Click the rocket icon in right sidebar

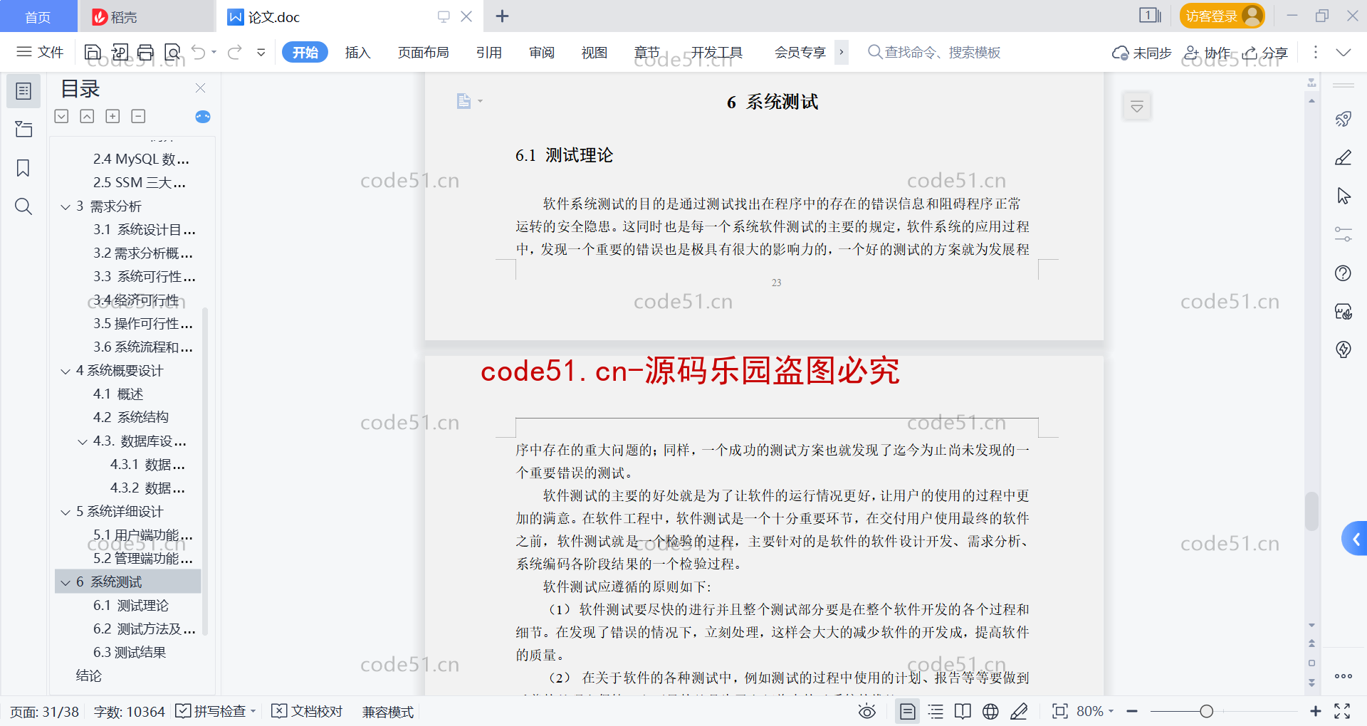pyautogui.click(x=1343, y=119)
